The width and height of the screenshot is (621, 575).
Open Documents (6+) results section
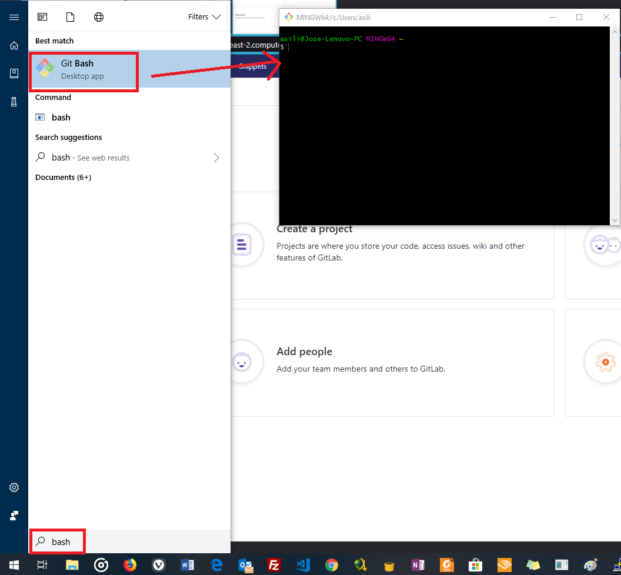64,178
